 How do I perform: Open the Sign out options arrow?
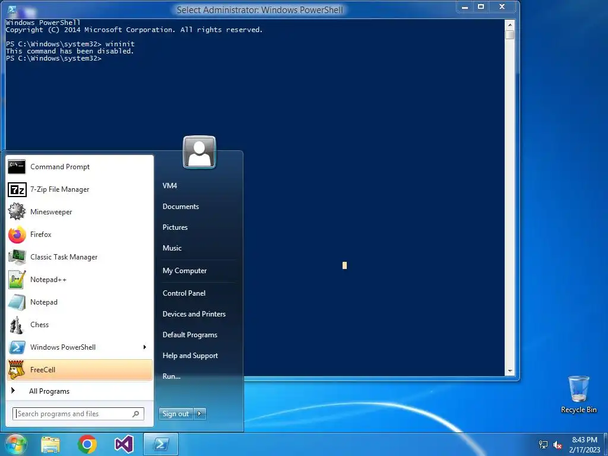pyautogui.click(x=199, y=414)
